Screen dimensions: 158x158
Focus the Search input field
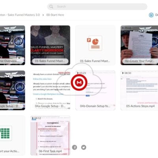coord(97,7)
